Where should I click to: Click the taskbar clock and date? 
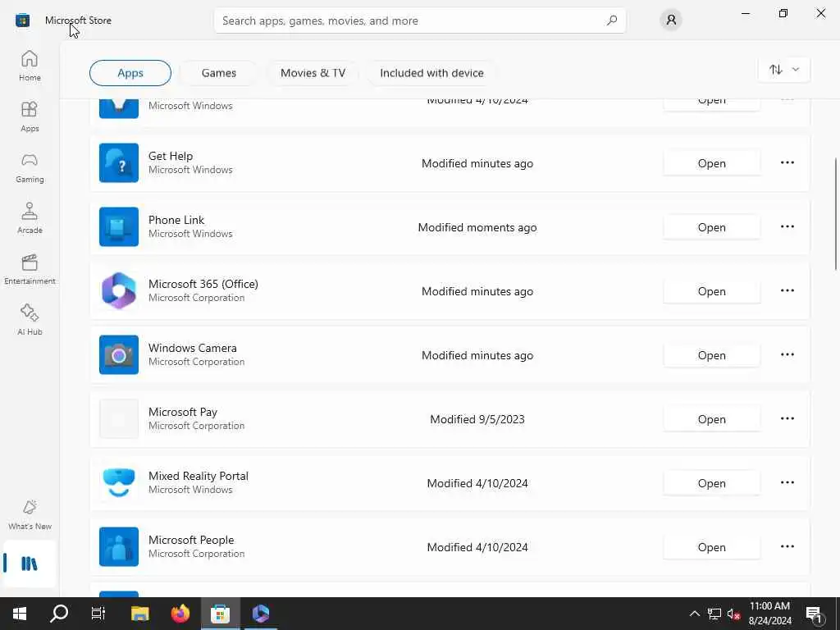769,614
